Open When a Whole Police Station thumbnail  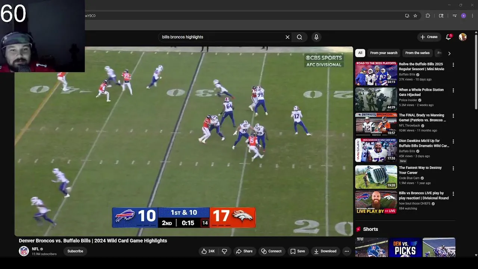(x=376, y=99)
